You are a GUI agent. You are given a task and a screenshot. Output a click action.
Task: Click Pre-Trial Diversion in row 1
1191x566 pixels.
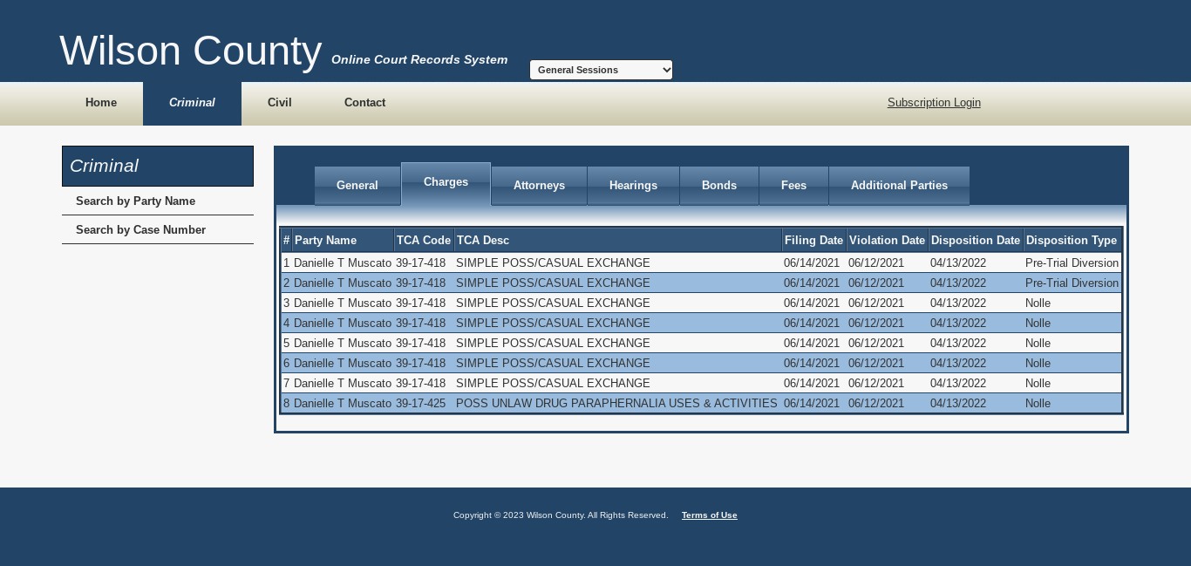click(x=1072, y=263)
